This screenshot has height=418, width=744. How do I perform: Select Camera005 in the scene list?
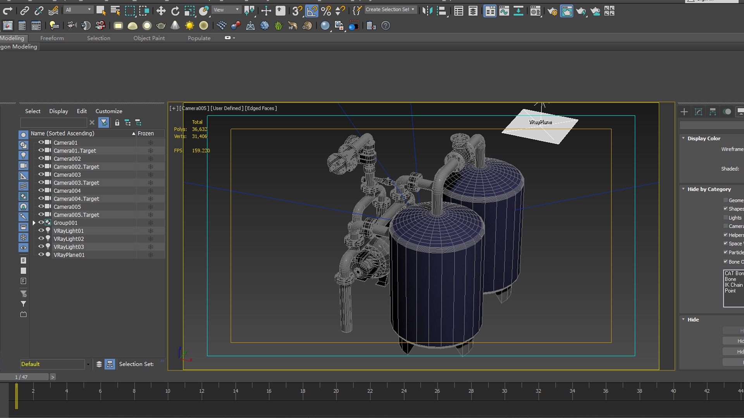[x=67, y=207]
